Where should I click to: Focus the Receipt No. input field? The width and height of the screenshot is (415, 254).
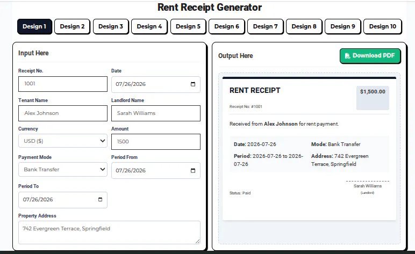tap(63, 84)
